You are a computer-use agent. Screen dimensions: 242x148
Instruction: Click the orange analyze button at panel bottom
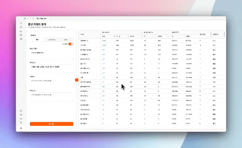click(52, 124)
